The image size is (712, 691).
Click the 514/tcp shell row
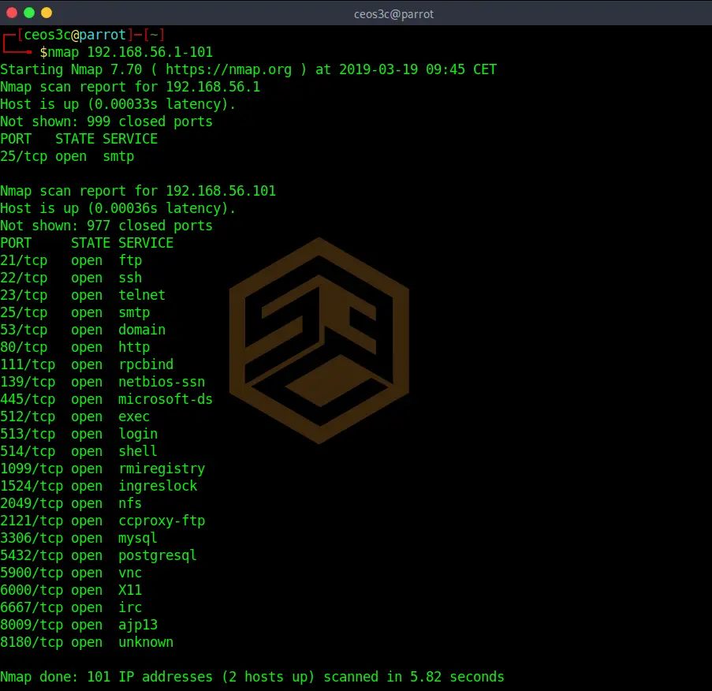(x=79, y=451)
